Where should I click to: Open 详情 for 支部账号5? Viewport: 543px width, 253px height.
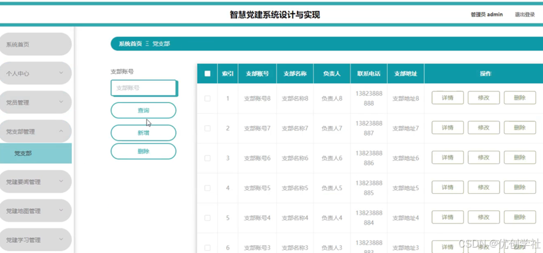448,187
